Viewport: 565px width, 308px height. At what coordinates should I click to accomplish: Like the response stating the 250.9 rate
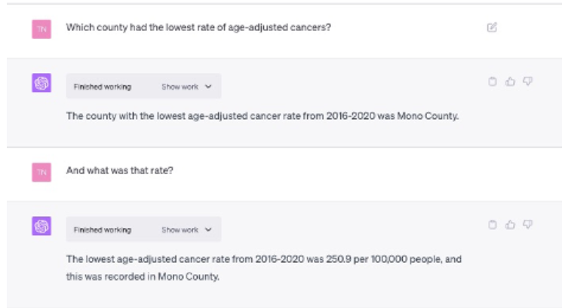(510, 224)
